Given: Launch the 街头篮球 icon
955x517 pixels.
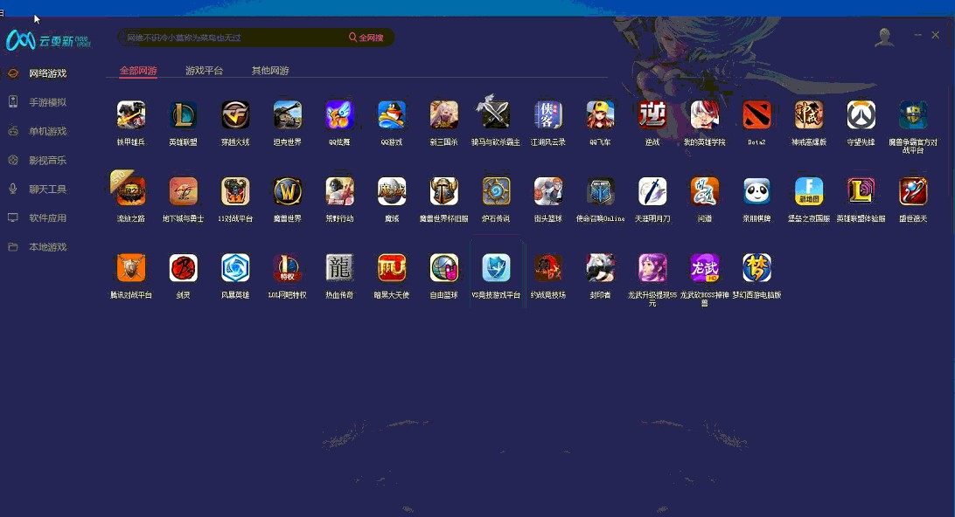Looking at the screenshot, I should tap(548, 191).
